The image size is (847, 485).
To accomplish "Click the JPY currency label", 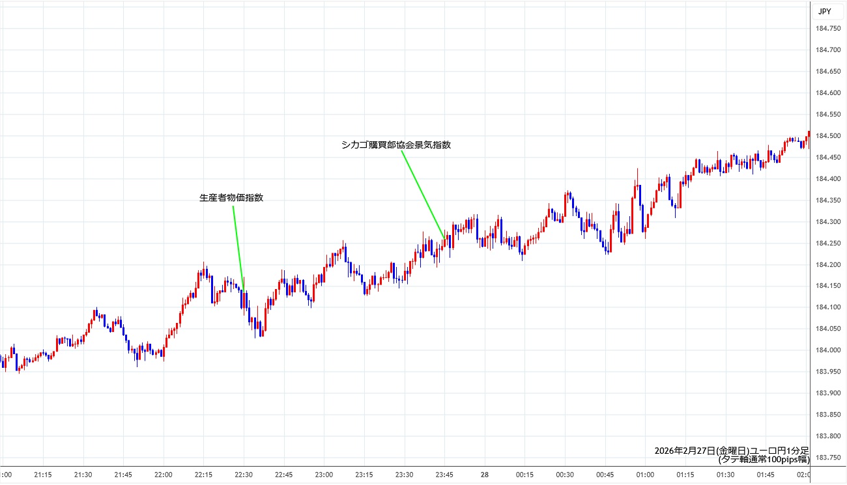I will click(x=824, y=11).
